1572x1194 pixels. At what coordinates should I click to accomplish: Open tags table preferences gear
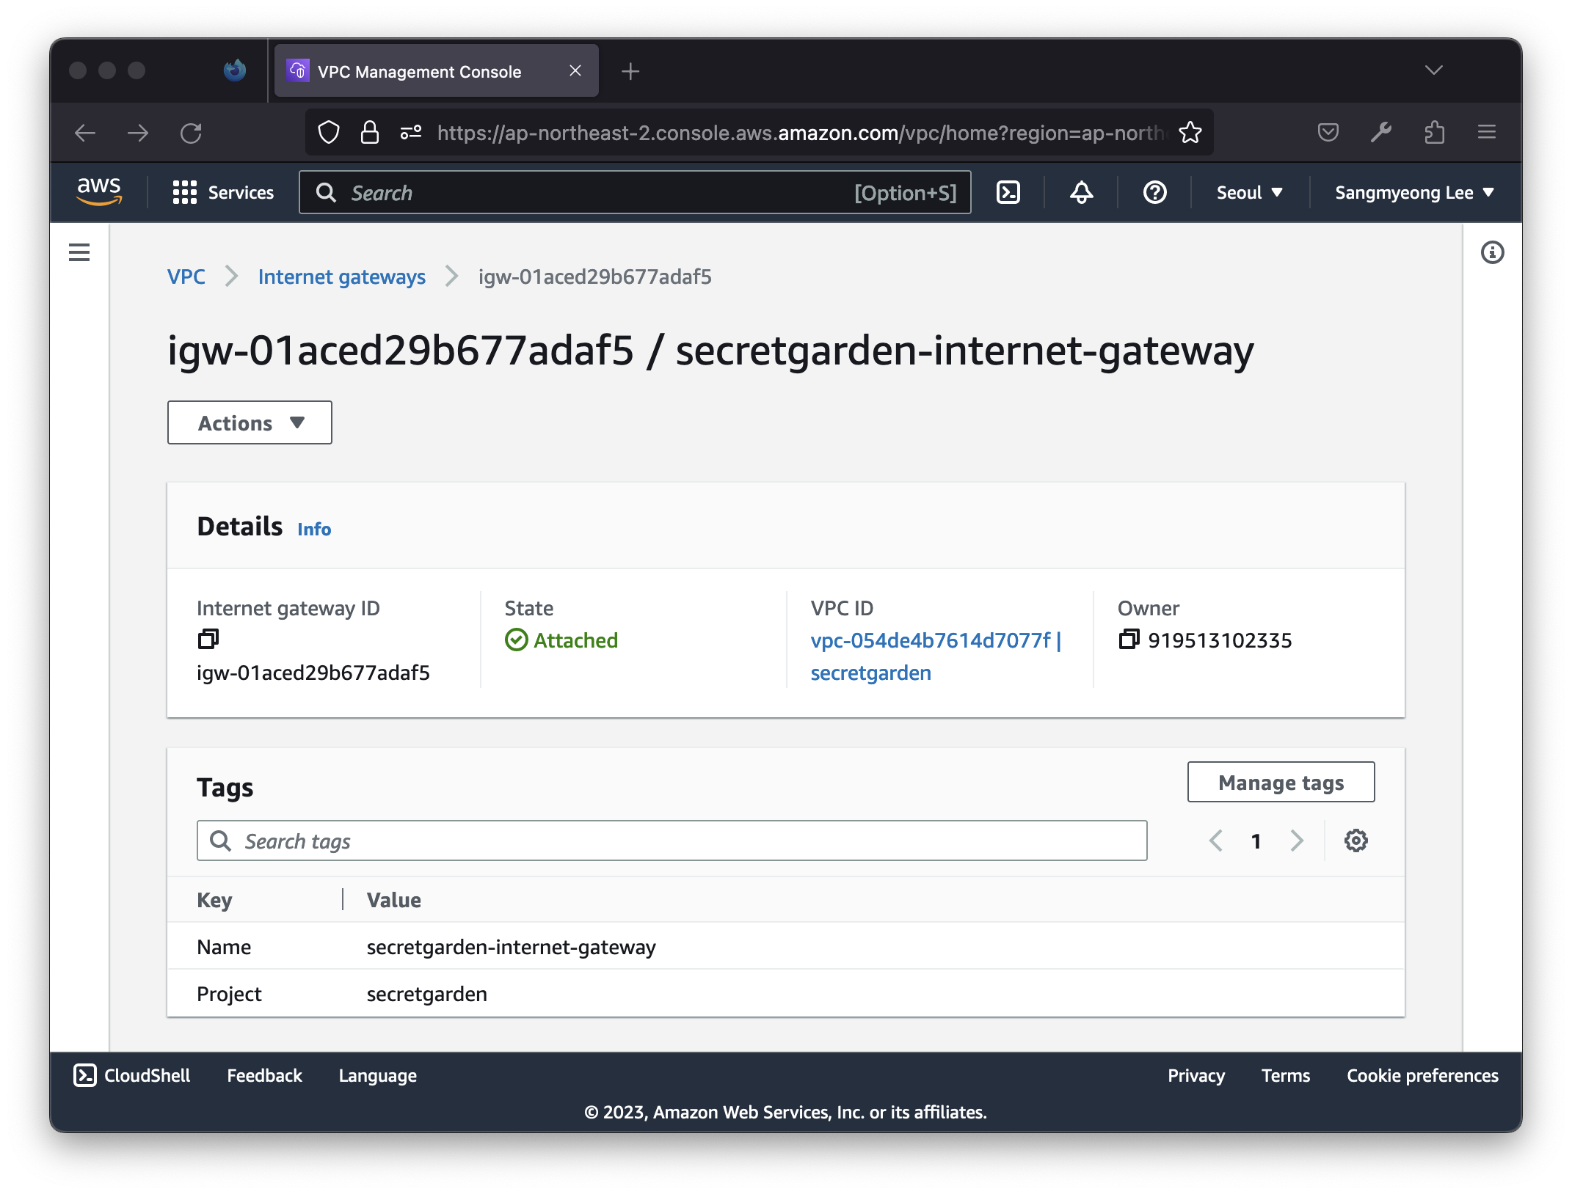[1356, 840]
